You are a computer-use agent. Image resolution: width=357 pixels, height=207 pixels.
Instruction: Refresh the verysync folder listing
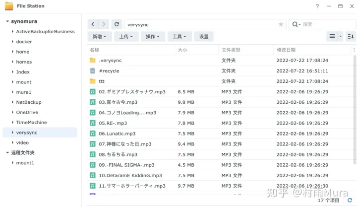[x=117, y=24]
